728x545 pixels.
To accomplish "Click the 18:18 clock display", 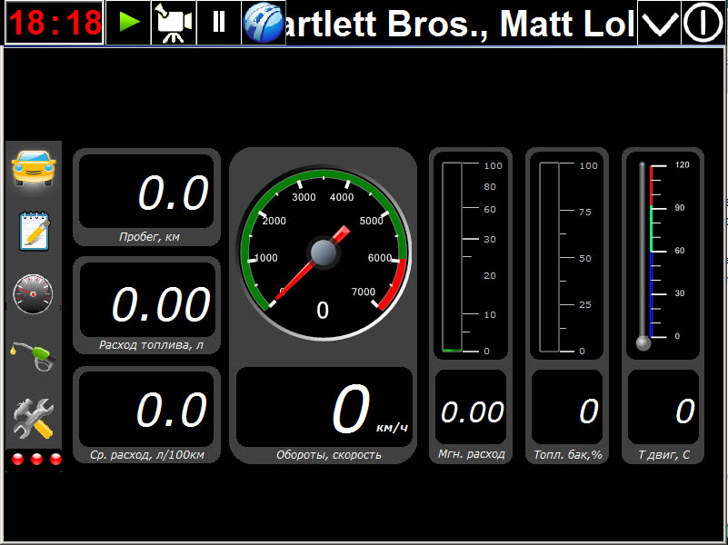I will point(55,23).
